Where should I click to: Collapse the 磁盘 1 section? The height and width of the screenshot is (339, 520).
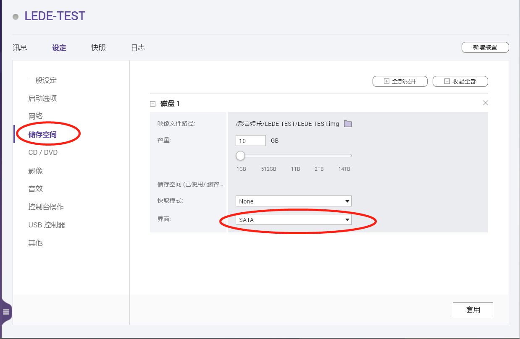[x=152, y=104]
